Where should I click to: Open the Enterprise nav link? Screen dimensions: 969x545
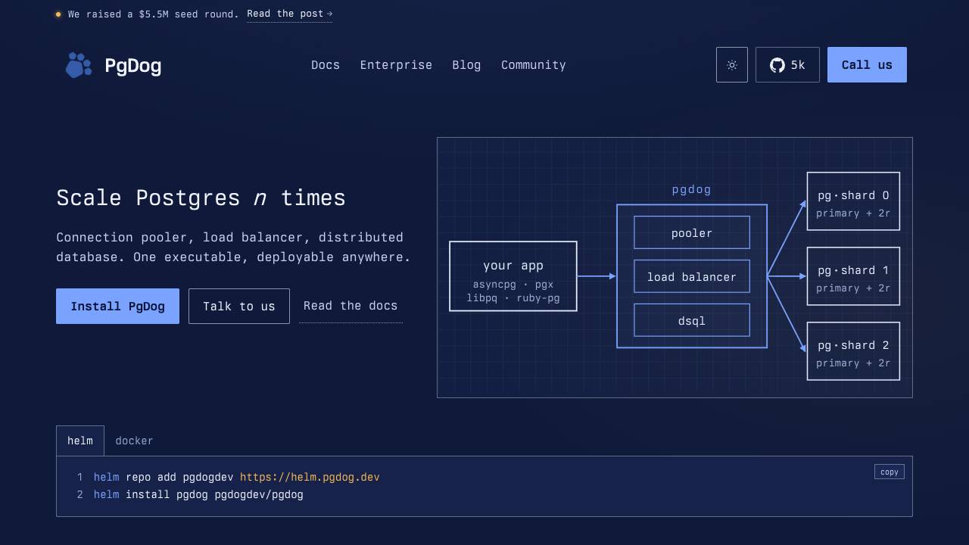(x=396, y=65)
